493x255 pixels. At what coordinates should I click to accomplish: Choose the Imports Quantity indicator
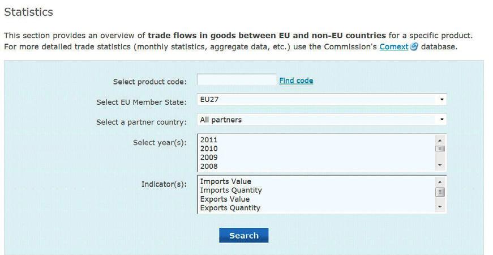point(231,190)
